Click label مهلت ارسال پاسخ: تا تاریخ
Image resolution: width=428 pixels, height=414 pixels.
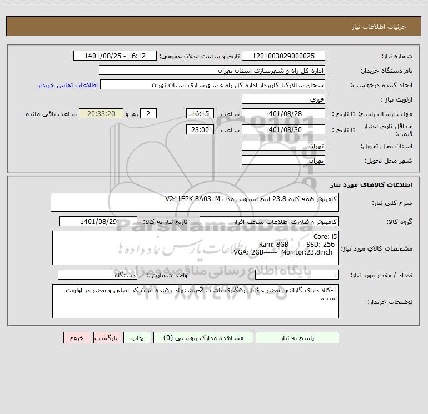[x=372, y=114]
